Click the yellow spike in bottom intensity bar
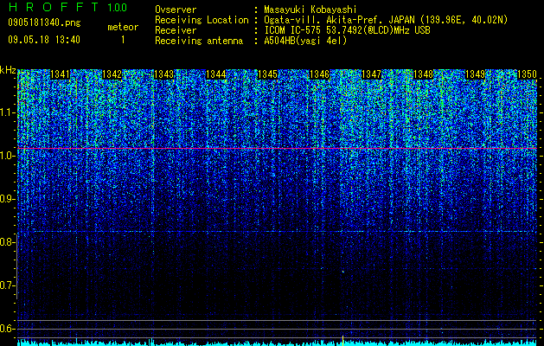544x346 pixels. [x=342, y=341]
